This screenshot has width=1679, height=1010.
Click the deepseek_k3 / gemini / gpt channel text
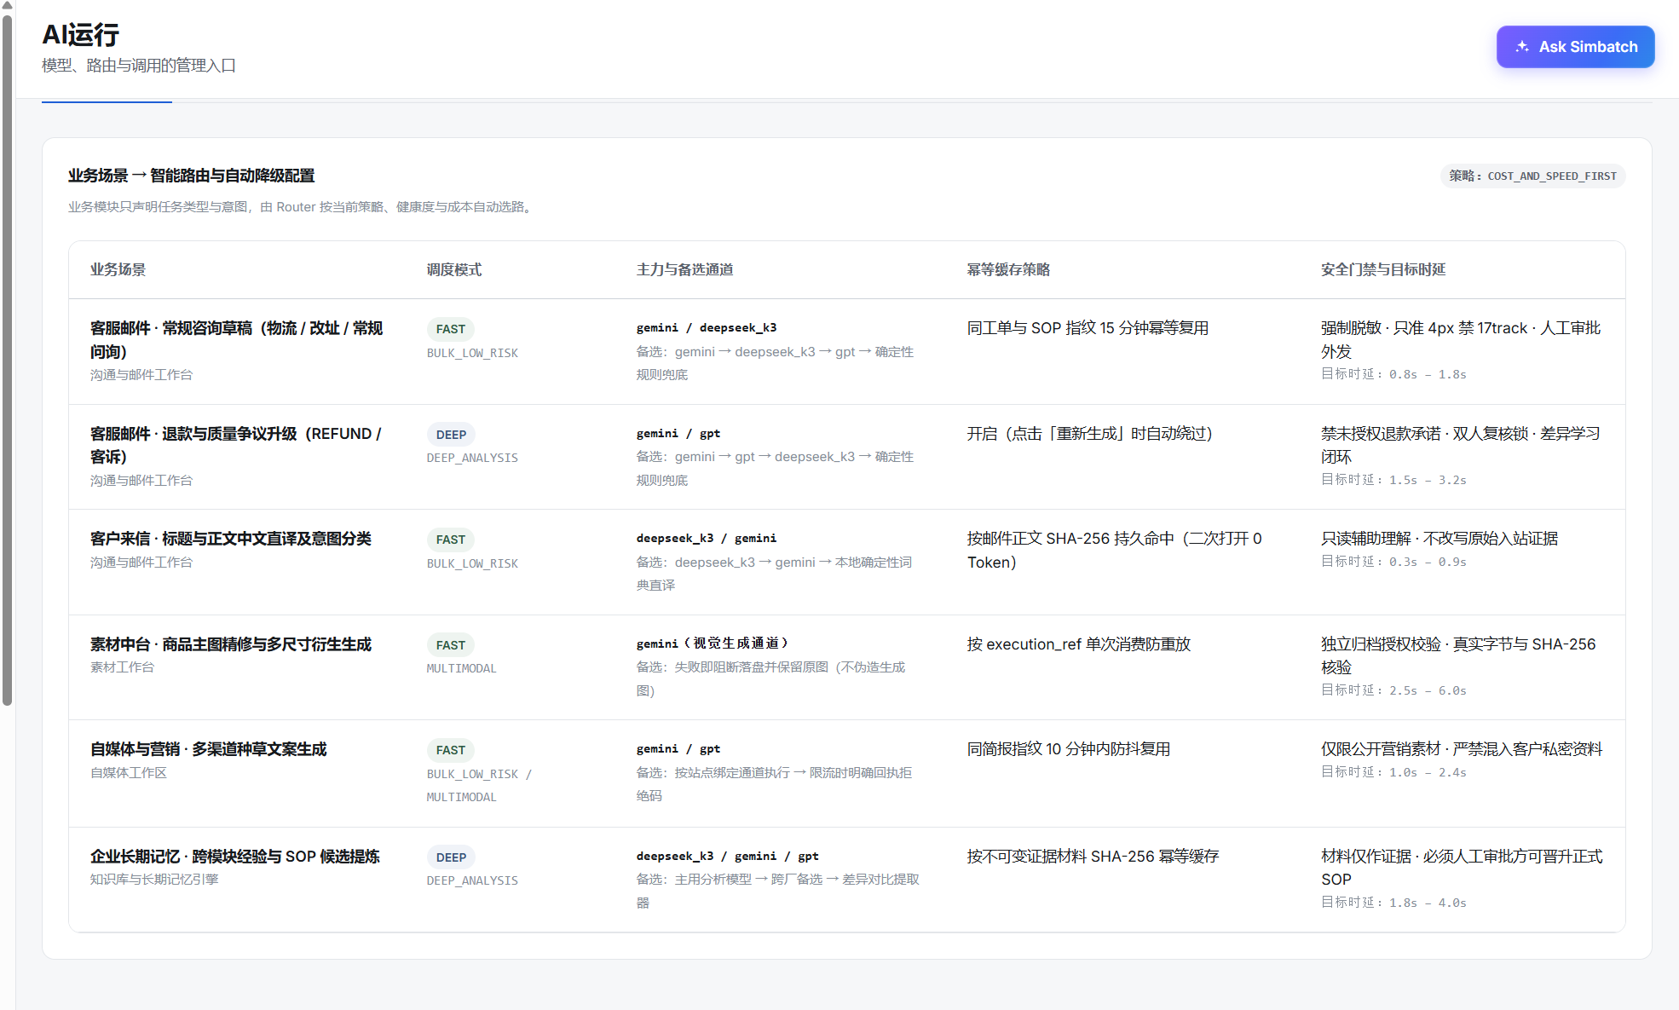point(728,857)
